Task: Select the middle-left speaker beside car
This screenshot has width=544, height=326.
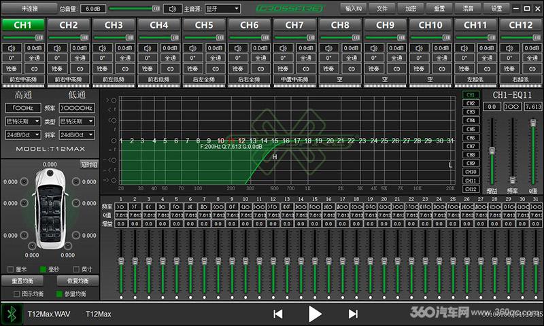Action: 24,203
